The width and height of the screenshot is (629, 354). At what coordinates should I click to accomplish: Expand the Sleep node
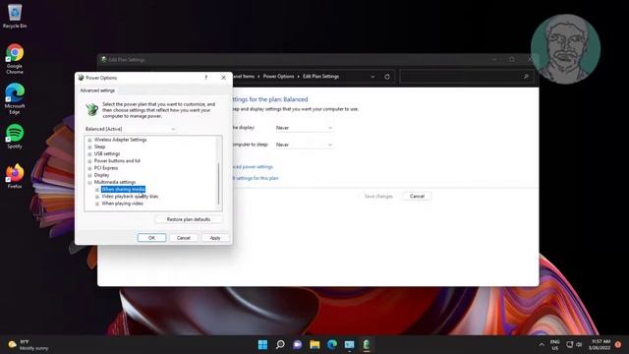point(89,147)
